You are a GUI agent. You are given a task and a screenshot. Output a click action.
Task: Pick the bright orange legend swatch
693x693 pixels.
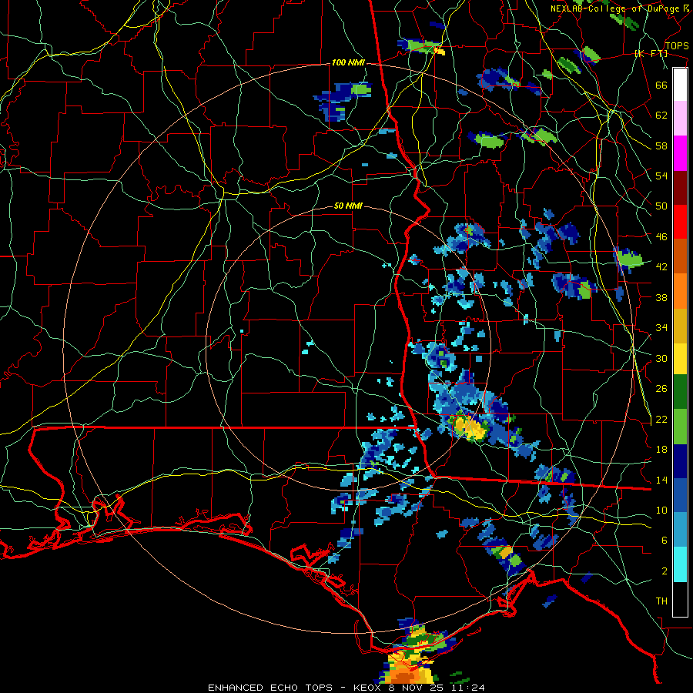pyautogui.click(x=680, y=291)
